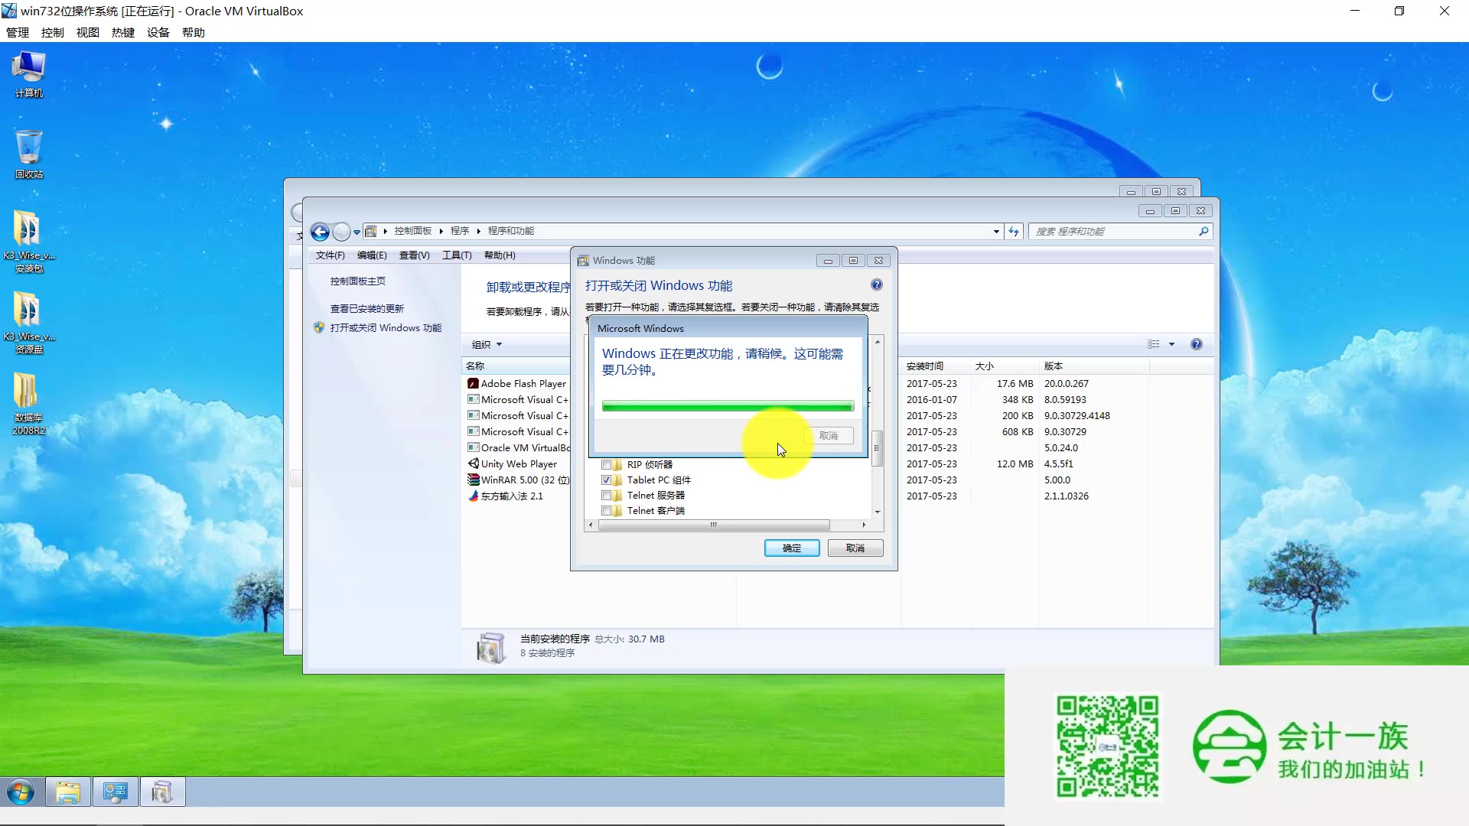The height and width of the screenshot is (826, 1469).
Task: Open the 计算机 desktop icon
Action: tap(29, 74)
